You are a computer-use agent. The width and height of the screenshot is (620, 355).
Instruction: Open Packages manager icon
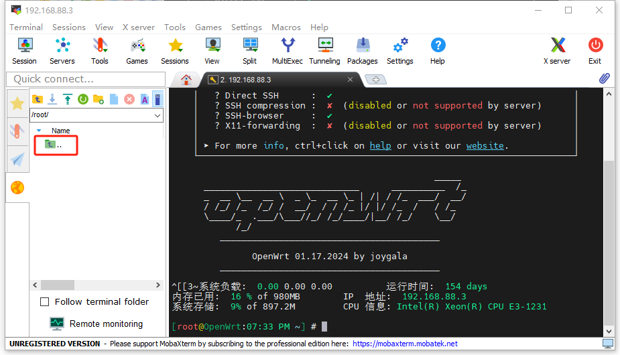tap(363, 51)
